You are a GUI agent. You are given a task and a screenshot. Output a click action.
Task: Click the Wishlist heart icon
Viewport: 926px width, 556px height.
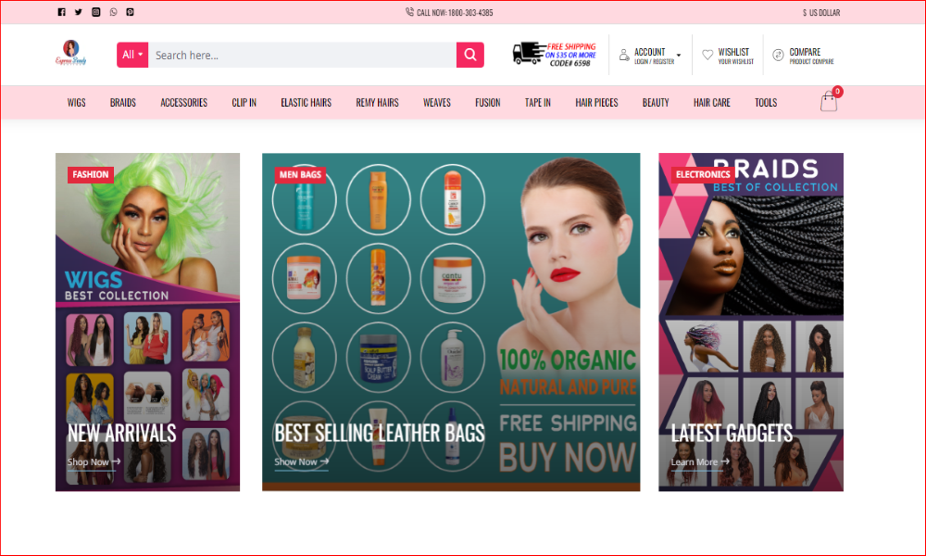coord(707,55)
